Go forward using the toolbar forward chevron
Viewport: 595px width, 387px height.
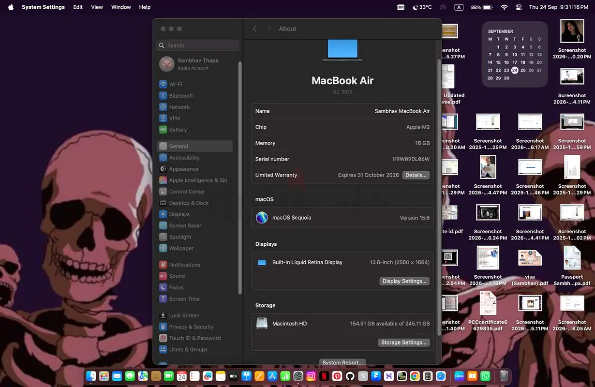tap(269, 29)
